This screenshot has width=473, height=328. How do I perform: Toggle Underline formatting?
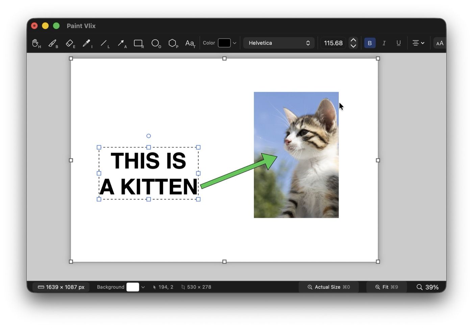[399, 43]
